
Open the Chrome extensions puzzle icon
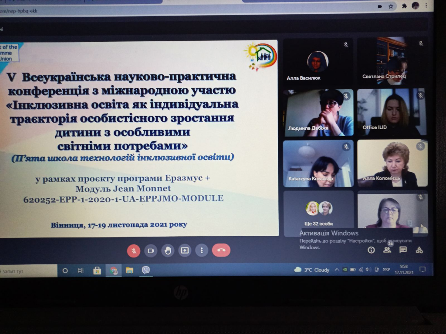404,6
